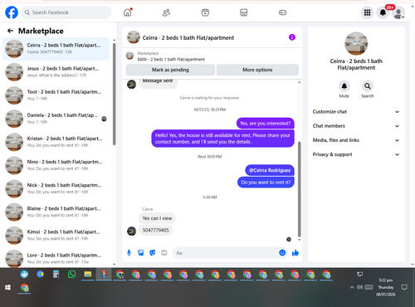
Task: Expand Media, files and links section
Action: tap(356, 140)
